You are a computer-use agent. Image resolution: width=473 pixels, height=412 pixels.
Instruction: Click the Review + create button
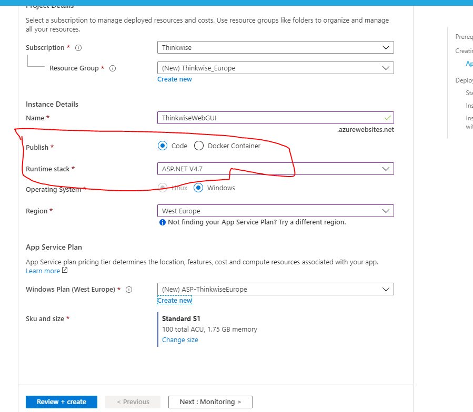coord(61,401)
